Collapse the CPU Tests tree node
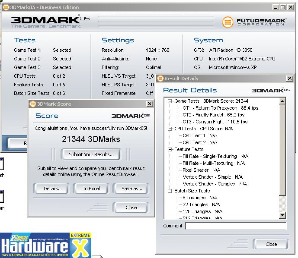 (170, 129)
